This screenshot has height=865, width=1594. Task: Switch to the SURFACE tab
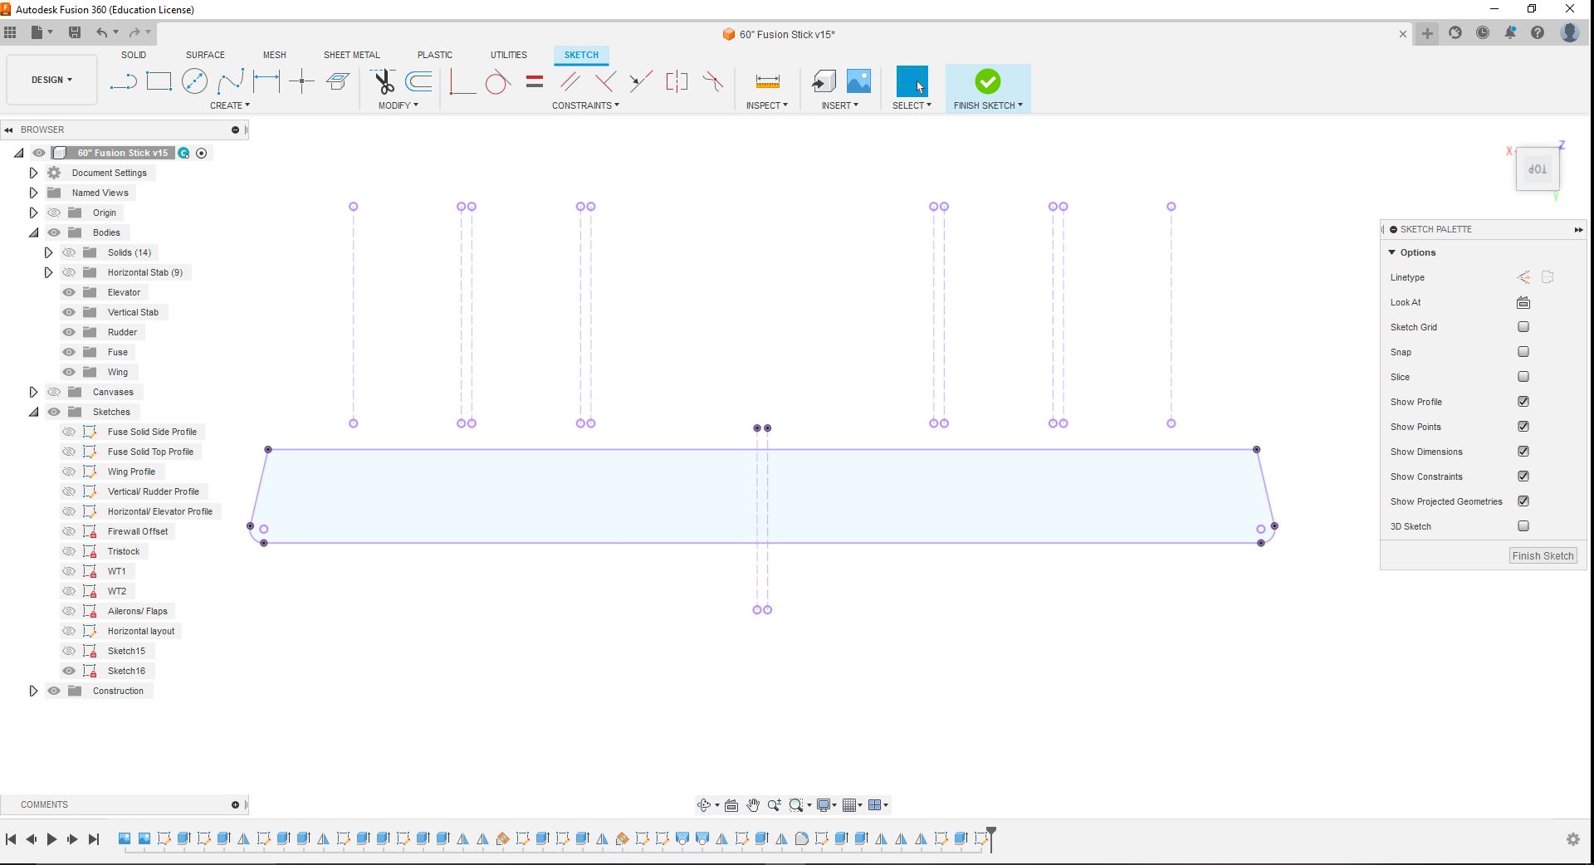[x=205, y=55]
